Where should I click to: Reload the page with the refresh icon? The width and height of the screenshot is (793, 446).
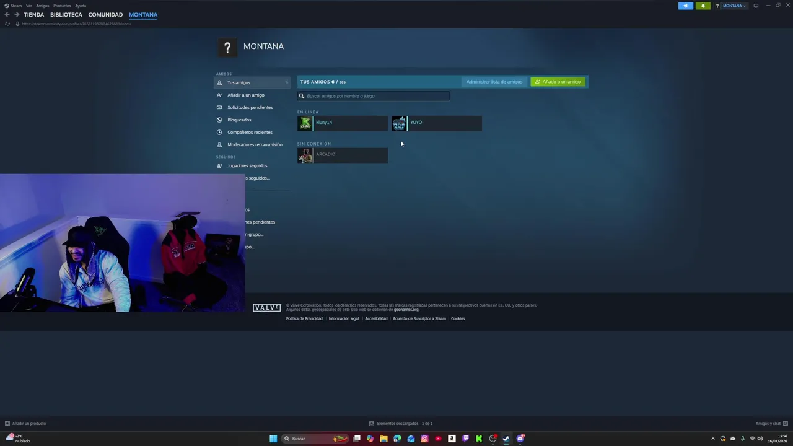7,24
